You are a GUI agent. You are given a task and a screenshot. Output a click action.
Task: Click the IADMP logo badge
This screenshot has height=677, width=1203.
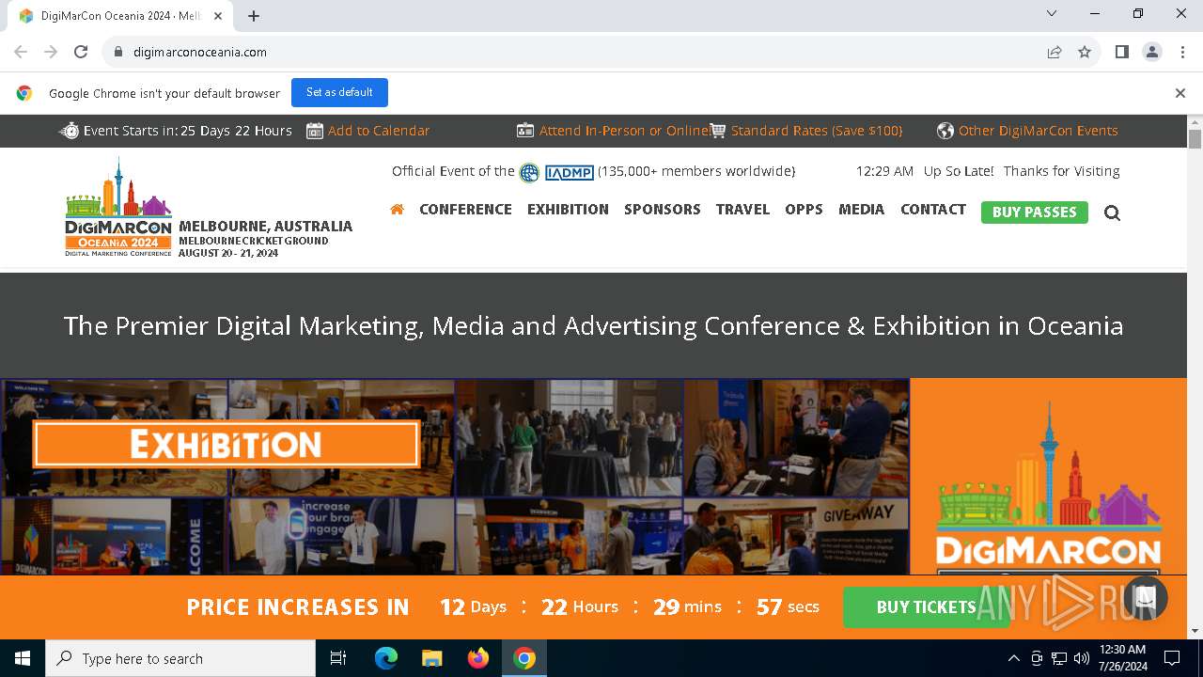pyautogui.click(x=570, y=172)
